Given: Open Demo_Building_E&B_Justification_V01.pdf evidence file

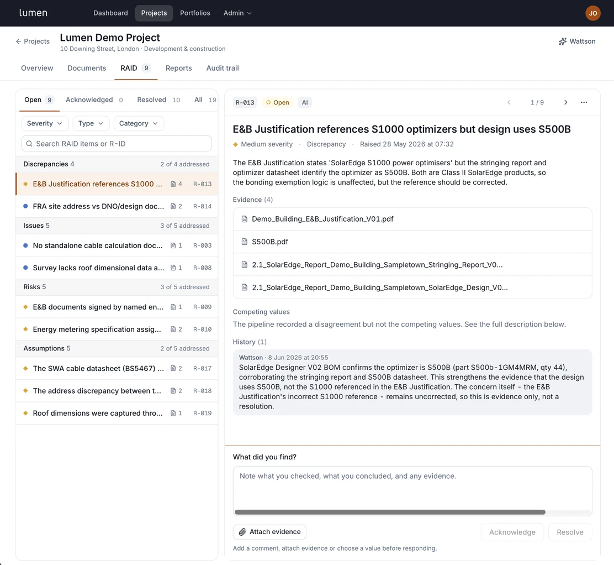Looking at the screenshot, I should (x=412, y=219).
